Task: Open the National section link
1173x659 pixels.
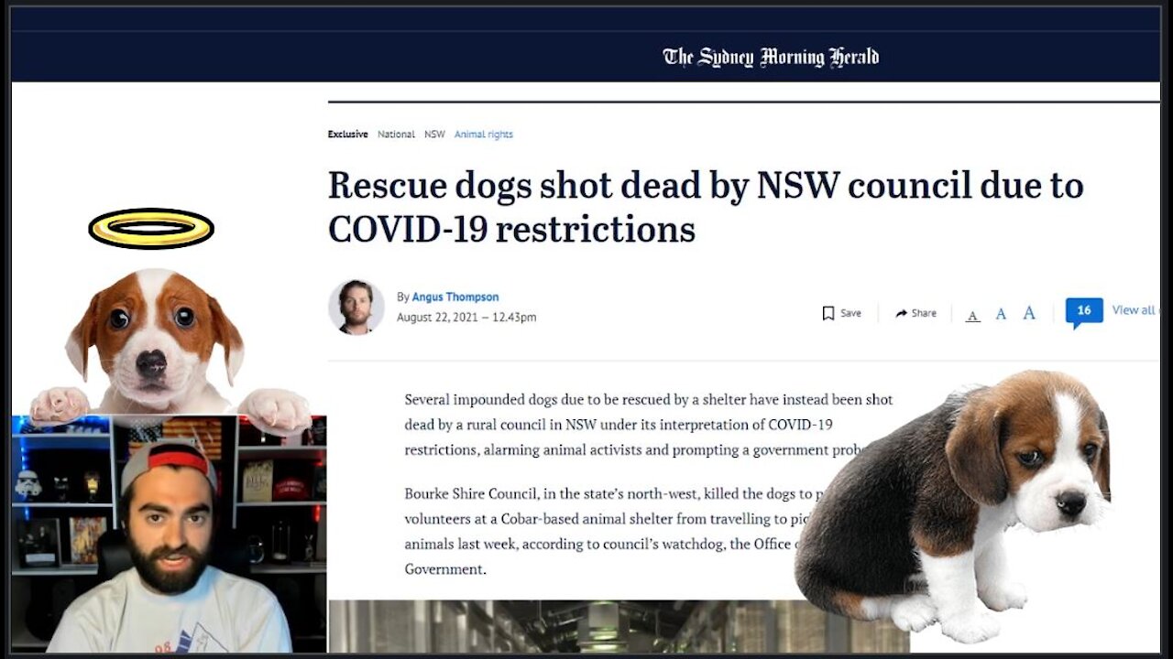Action: tap(396, 135)
